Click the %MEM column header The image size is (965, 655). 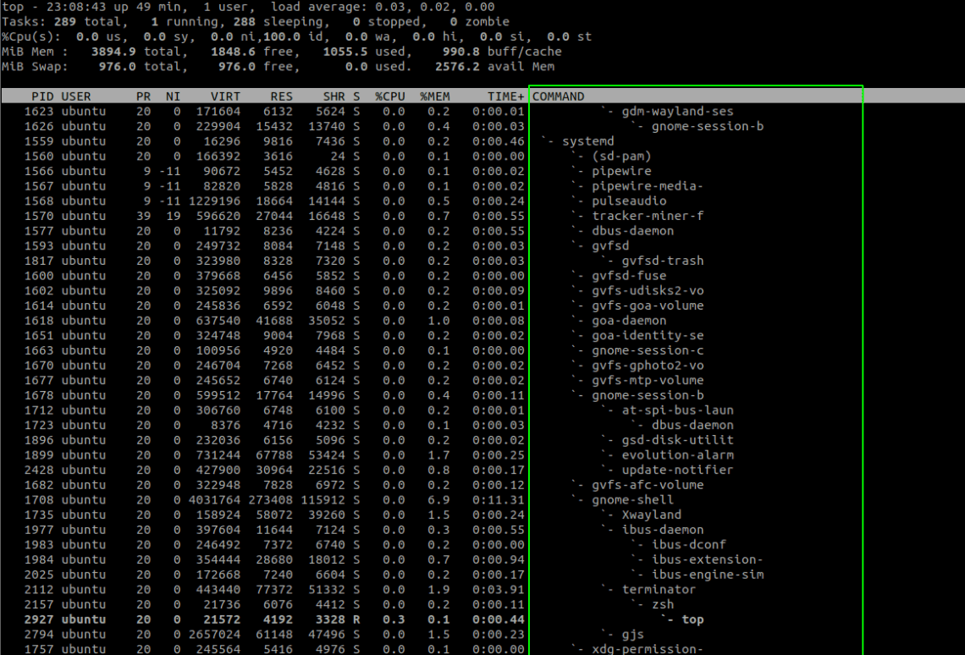(435, 96)
